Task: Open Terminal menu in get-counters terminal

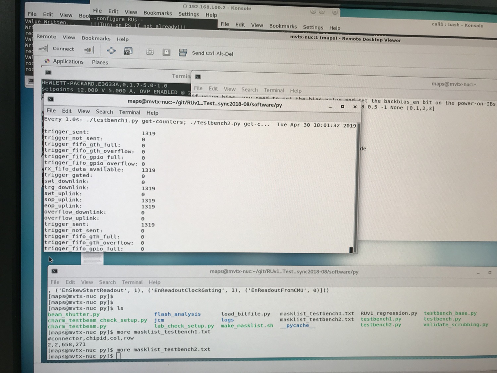Action: point(130,112)
